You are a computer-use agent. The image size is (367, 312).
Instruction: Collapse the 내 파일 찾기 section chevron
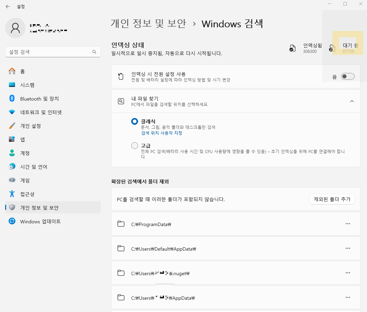click(352, 101)
